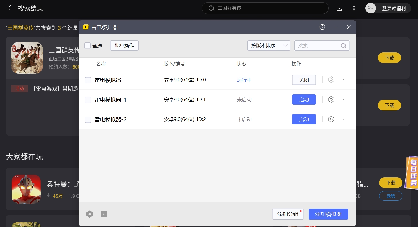Click 登录 avatar in store header
418x227 pixels.
pyautogui.click(x=371, y=8)
